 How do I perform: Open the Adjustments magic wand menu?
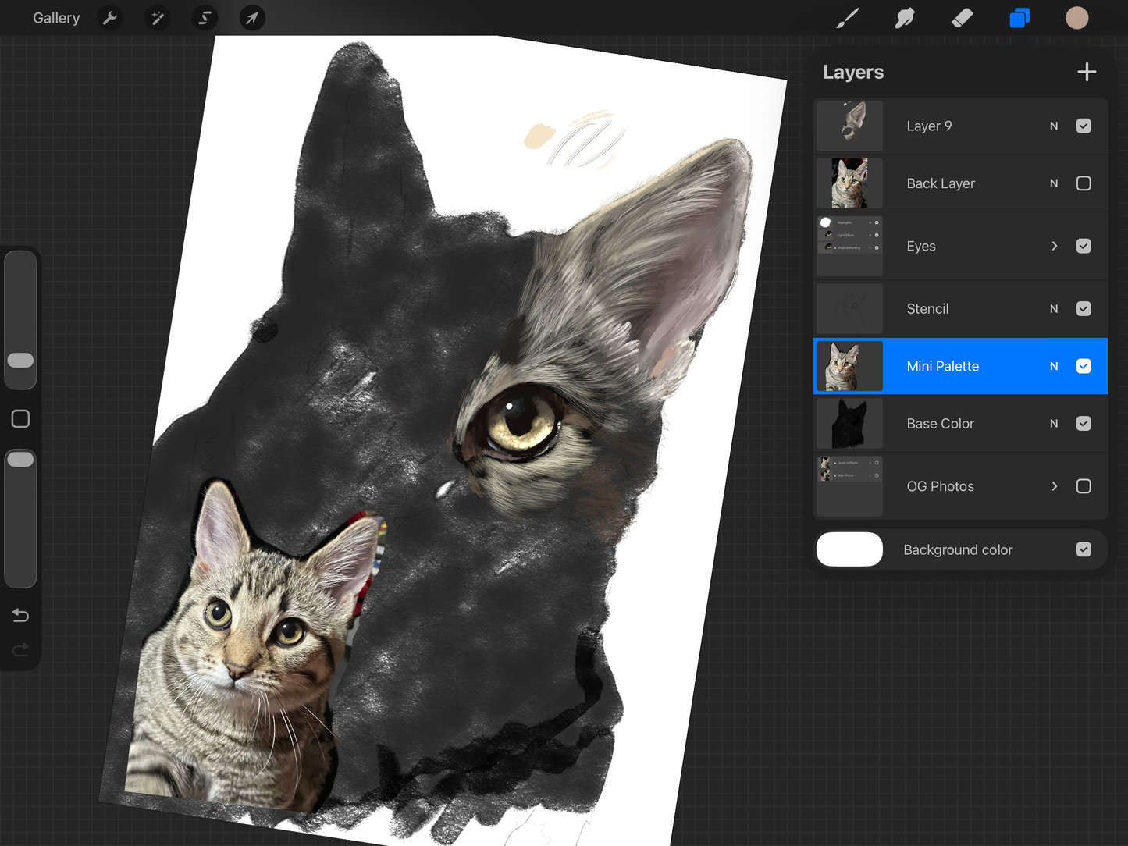pos(158,18)
